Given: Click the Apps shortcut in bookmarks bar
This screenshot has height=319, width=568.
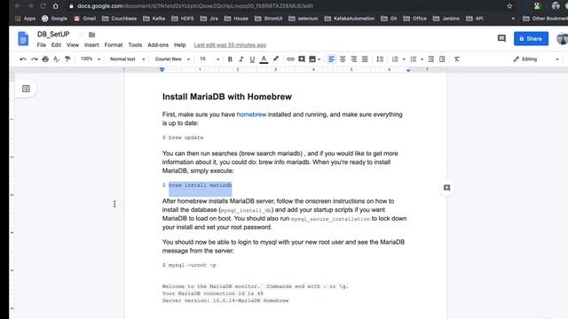Looking at the screenshot, I should tap(26, 19).
